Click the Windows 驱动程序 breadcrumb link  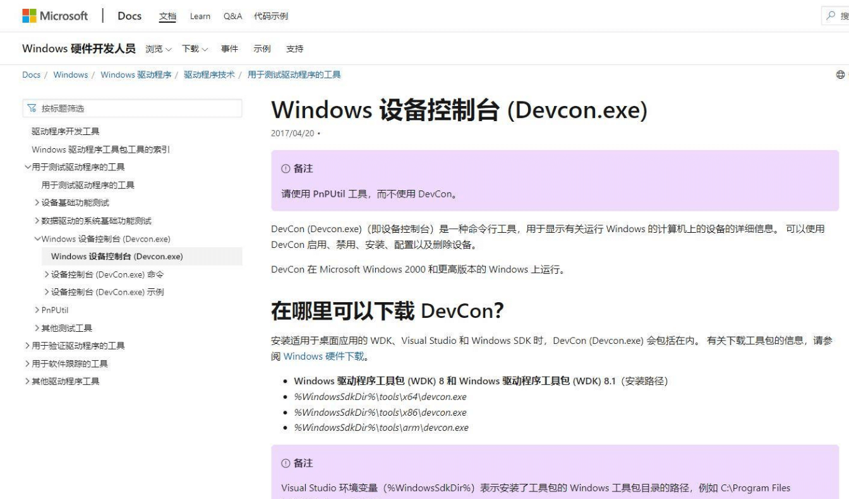(x=136, y=74)
